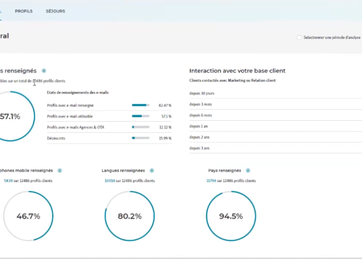
Task: Select 'Profils avec e-mail renseigné' row text
Action: click(x=70, y=106)
